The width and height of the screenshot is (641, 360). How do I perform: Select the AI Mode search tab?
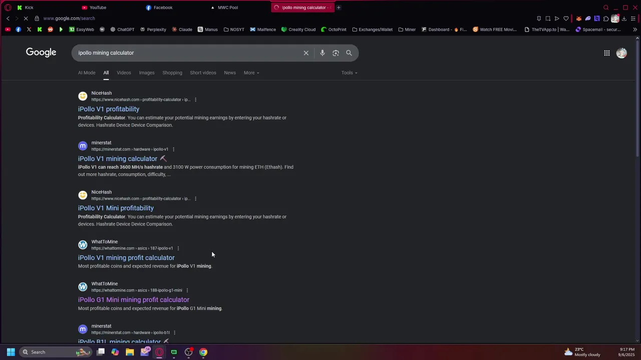click(x=87, y=73)
